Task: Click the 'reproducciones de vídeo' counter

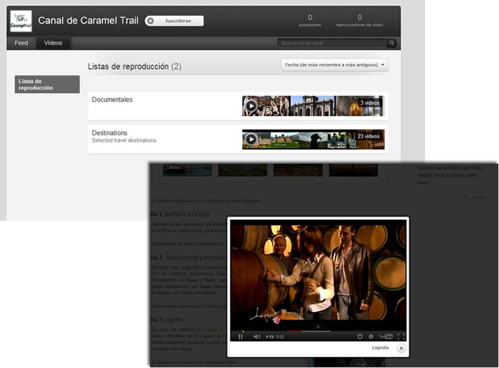Action: click(x=359, y=20)
